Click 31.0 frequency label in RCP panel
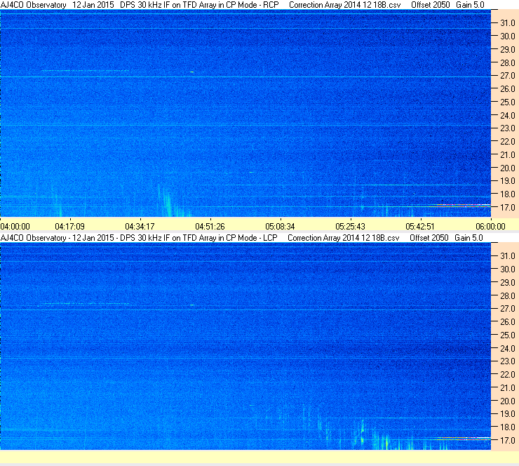 pyautogui.click(x=507, y=23)
